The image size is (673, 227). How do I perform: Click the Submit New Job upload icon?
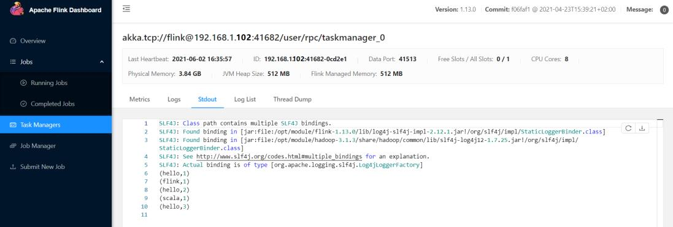13,167
